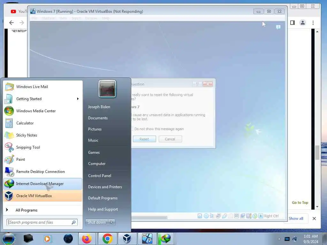Viewport: 327px width, 245px height.
Task: Click the Internet Download Manager taskbar icon
Action: (x=166, y=239)
